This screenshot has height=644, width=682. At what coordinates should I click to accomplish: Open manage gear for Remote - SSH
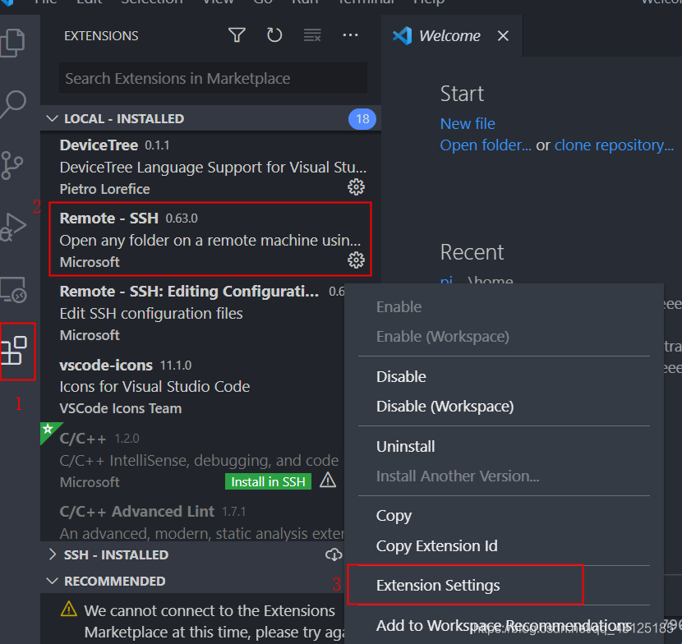(357, 260)
